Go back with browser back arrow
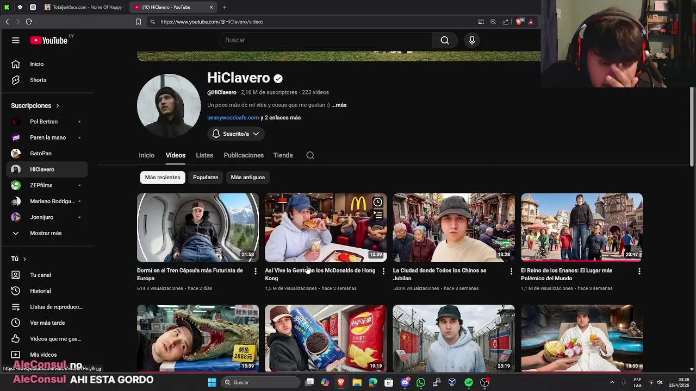Screen dimensions: 696x391 7,22
